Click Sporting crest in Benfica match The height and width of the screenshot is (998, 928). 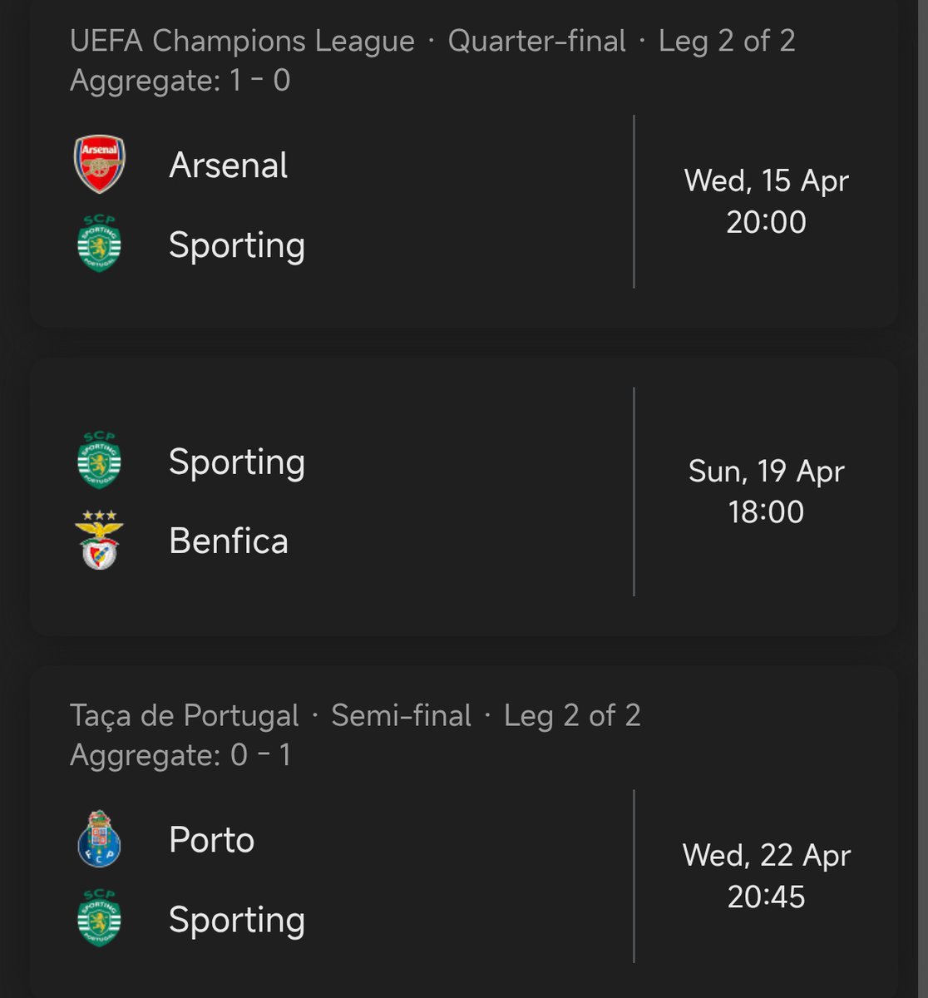[100, 461]
